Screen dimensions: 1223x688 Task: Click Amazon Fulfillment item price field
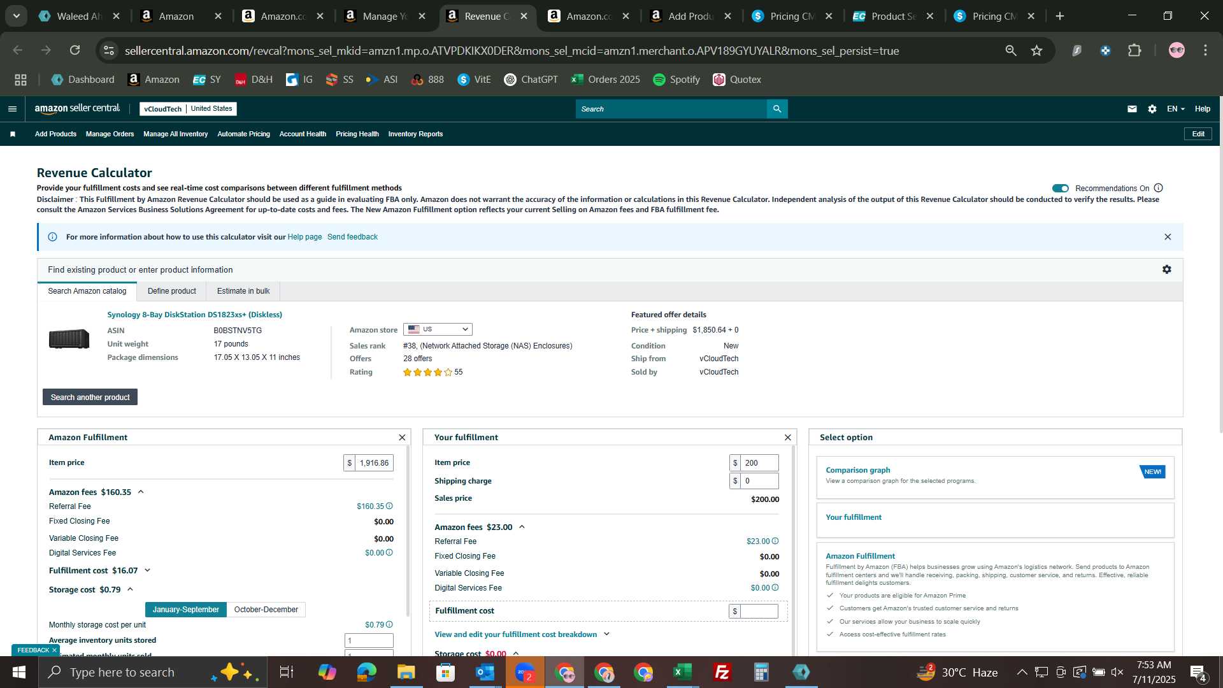click(x=374, y=463)
